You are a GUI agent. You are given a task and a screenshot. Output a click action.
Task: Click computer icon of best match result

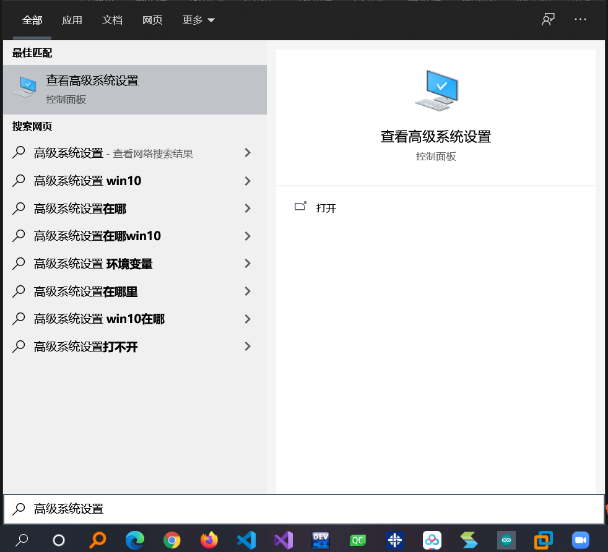[x=25, y=87]
